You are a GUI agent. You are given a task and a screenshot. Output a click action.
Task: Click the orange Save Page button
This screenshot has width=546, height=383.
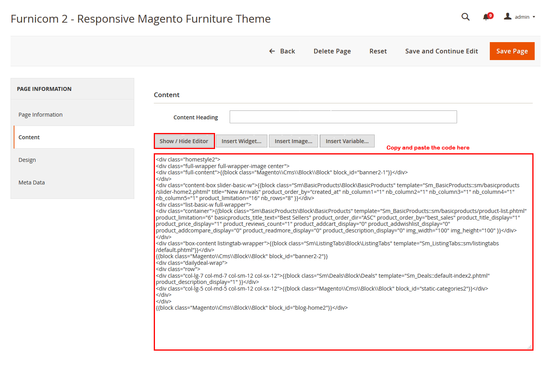coord(512,51)
